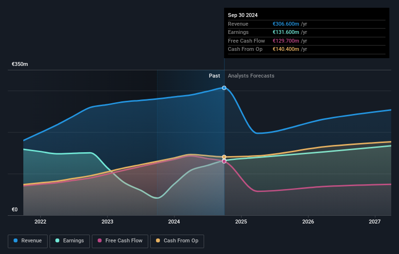Click the 2025 x-axis label
399x254 pixels.
click(x=241, y=222)
